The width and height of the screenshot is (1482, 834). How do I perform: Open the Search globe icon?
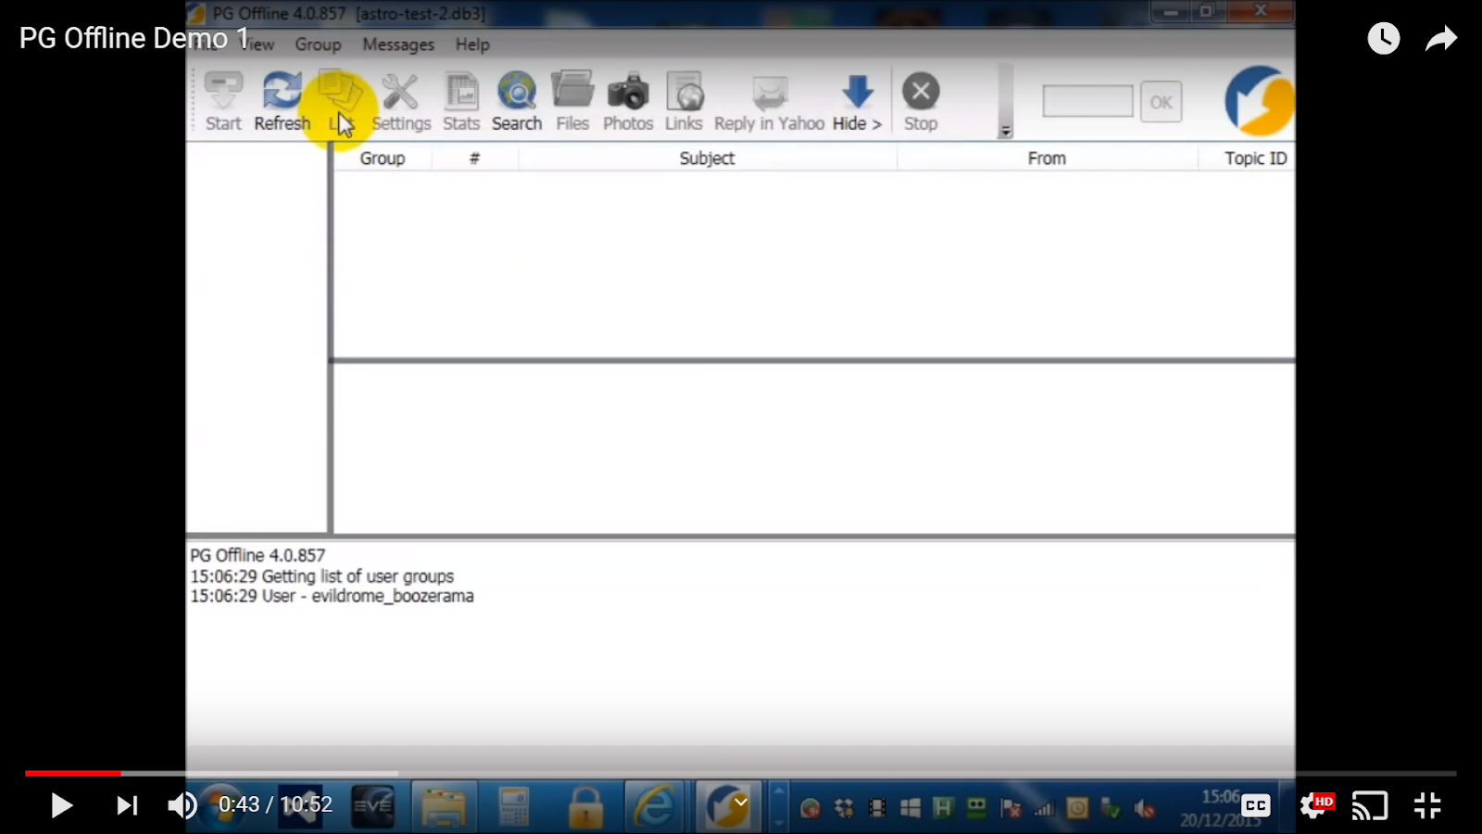(x=517, y=101)
